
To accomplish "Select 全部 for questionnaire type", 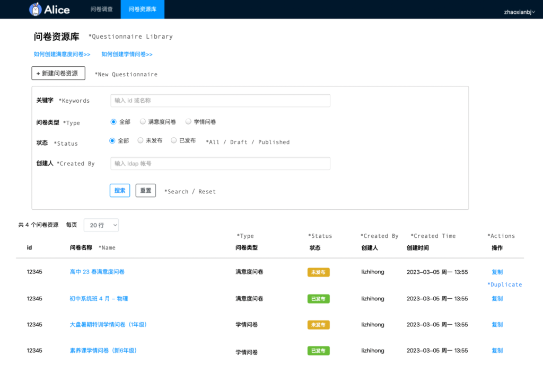I will pyautogui.click(x=113, y=122).
